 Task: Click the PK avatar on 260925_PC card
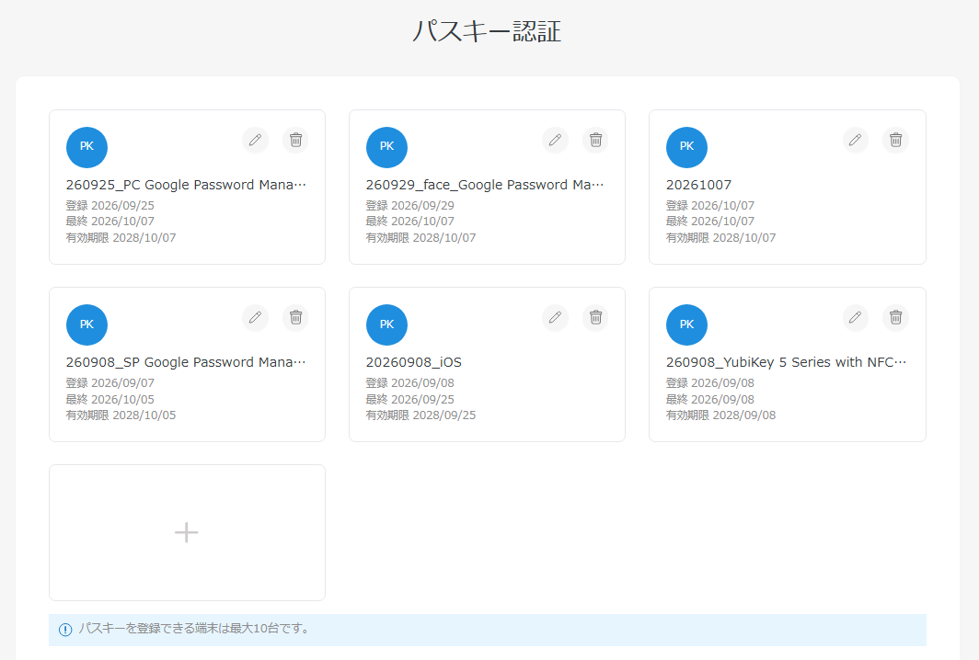pyautogui.click(x=86, y=147)
